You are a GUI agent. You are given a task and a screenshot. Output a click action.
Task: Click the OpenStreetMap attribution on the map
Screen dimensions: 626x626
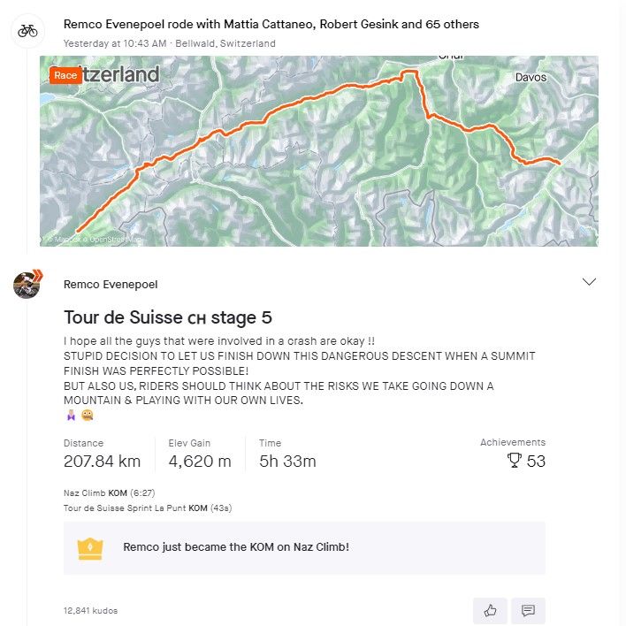tap(113, 239)
